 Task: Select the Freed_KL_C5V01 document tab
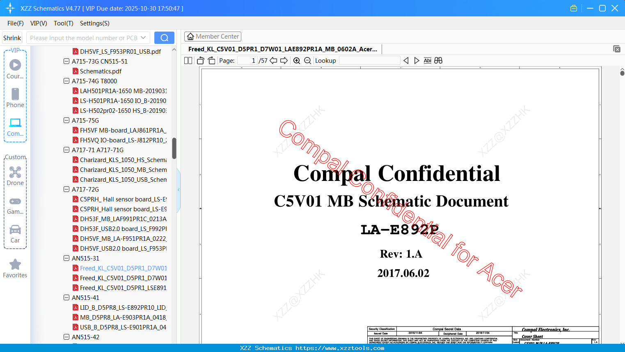tap(283, 49)
